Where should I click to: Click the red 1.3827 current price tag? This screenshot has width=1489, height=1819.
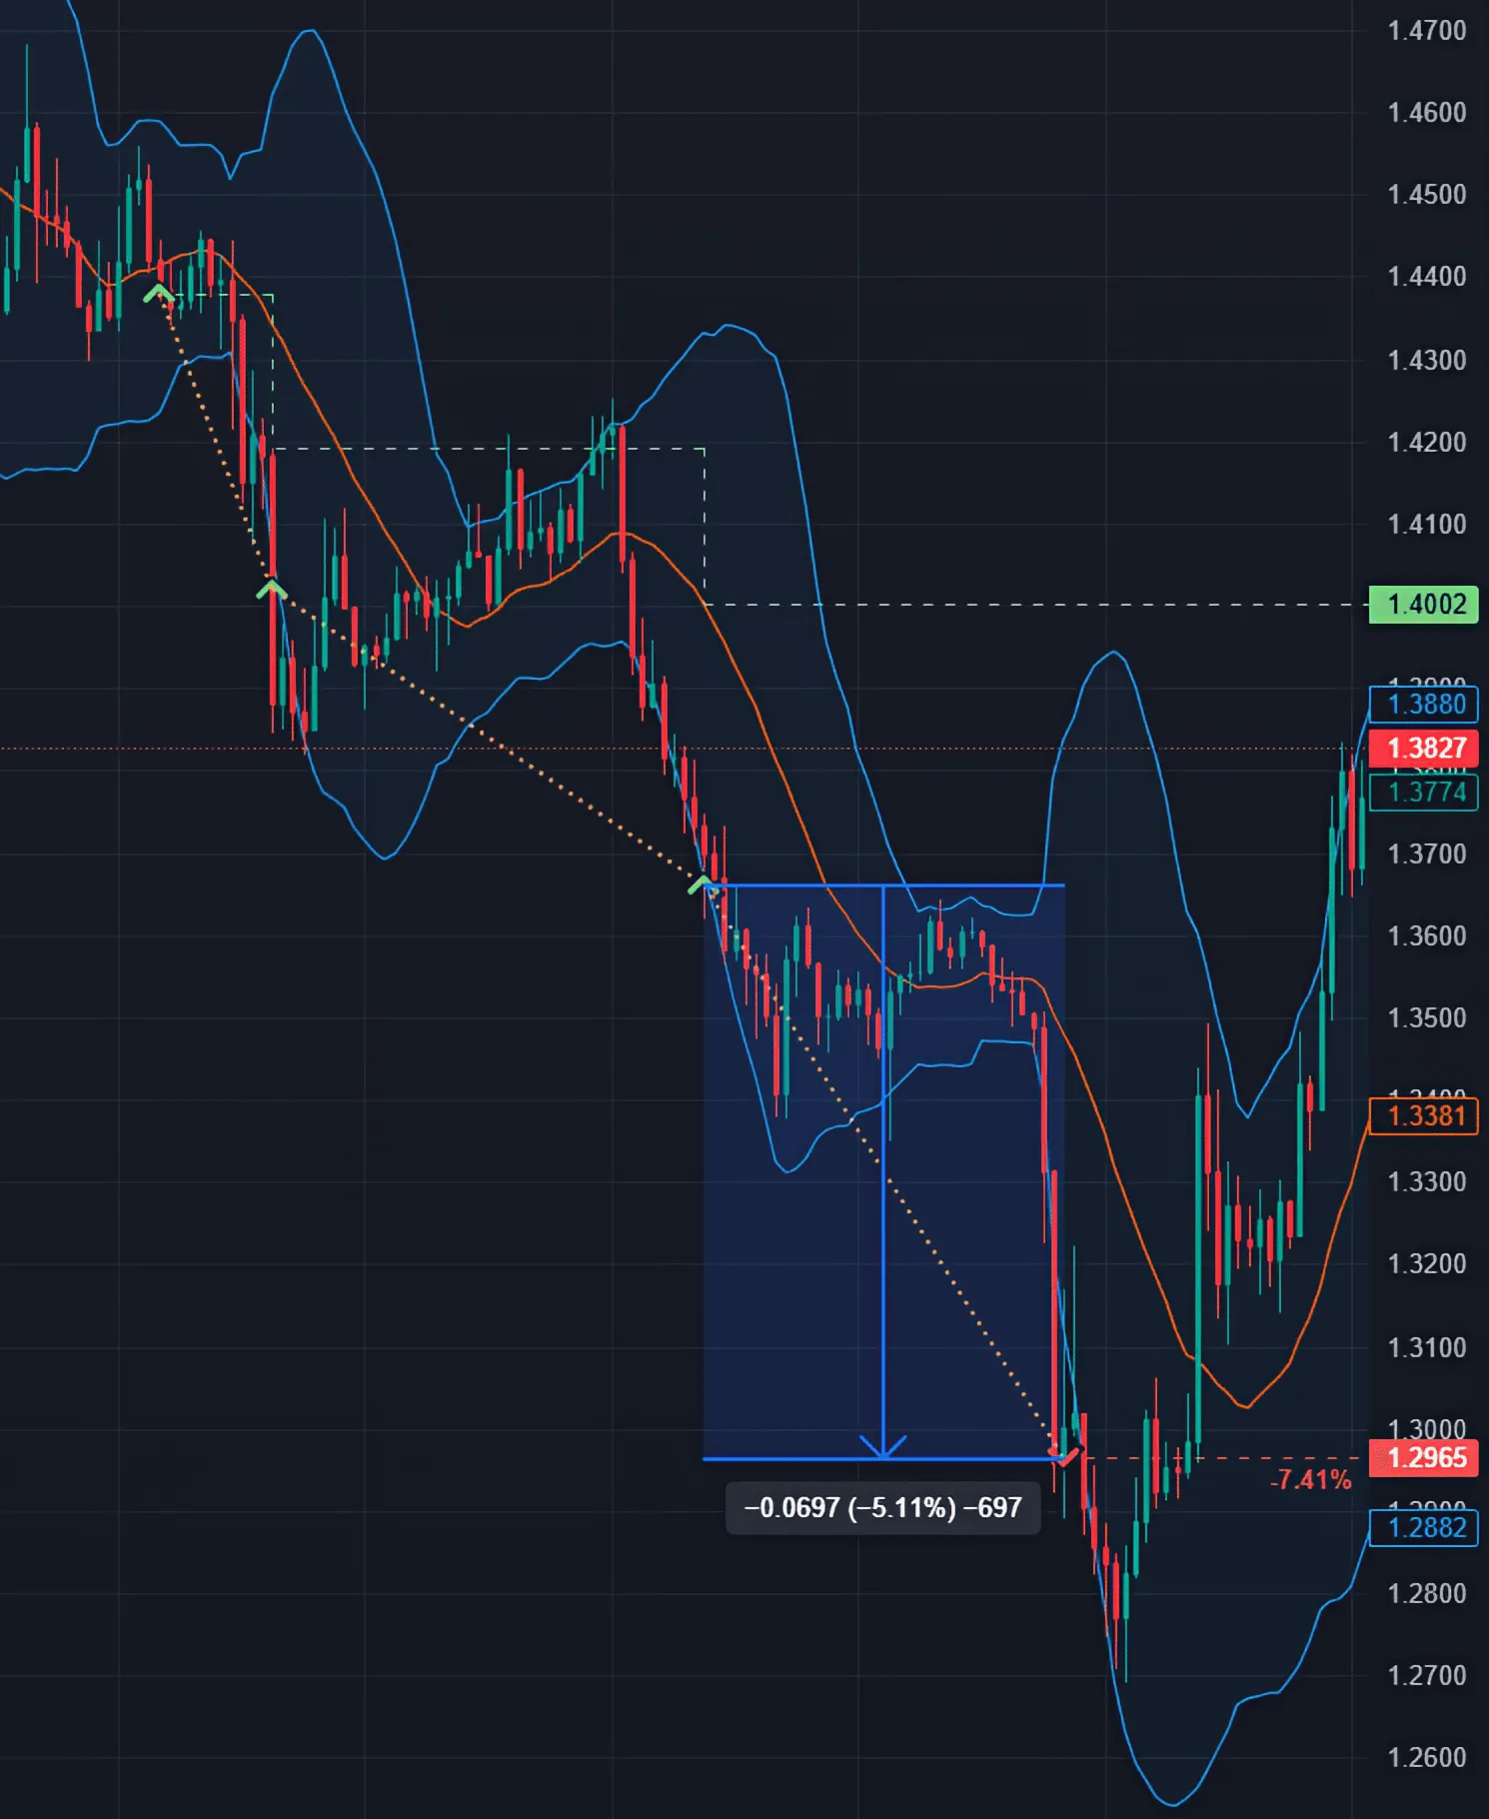click(1423, 749)
